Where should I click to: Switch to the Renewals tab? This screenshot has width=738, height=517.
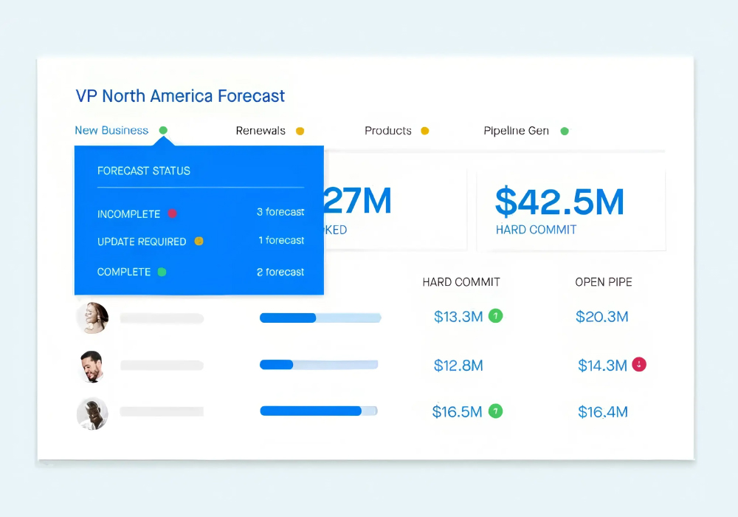click(x=261, y=131)
